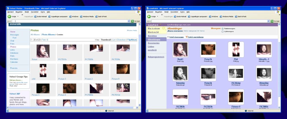Switch to FlipAlbum view
This screenshot has width=287, height=119.
(132, 40)
